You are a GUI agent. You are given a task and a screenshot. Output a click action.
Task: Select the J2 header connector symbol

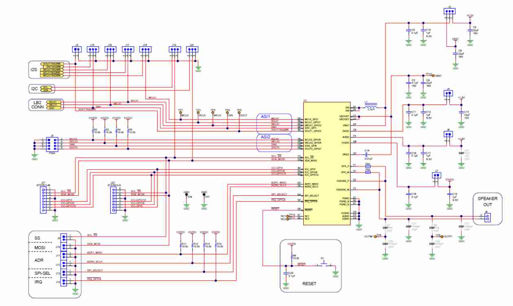(x=449, y=11)
